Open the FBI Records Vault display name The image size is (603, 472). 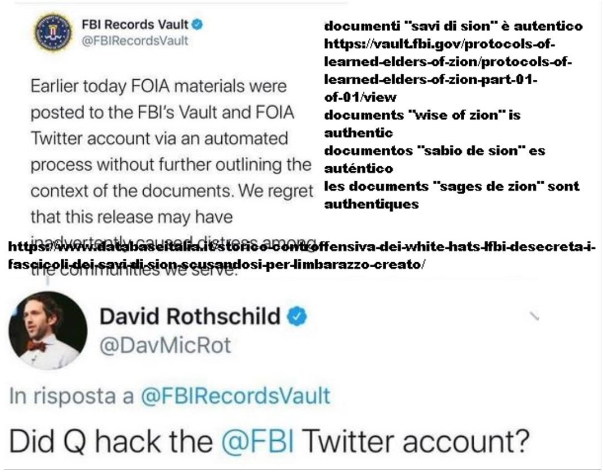click(x=135, y=24)
